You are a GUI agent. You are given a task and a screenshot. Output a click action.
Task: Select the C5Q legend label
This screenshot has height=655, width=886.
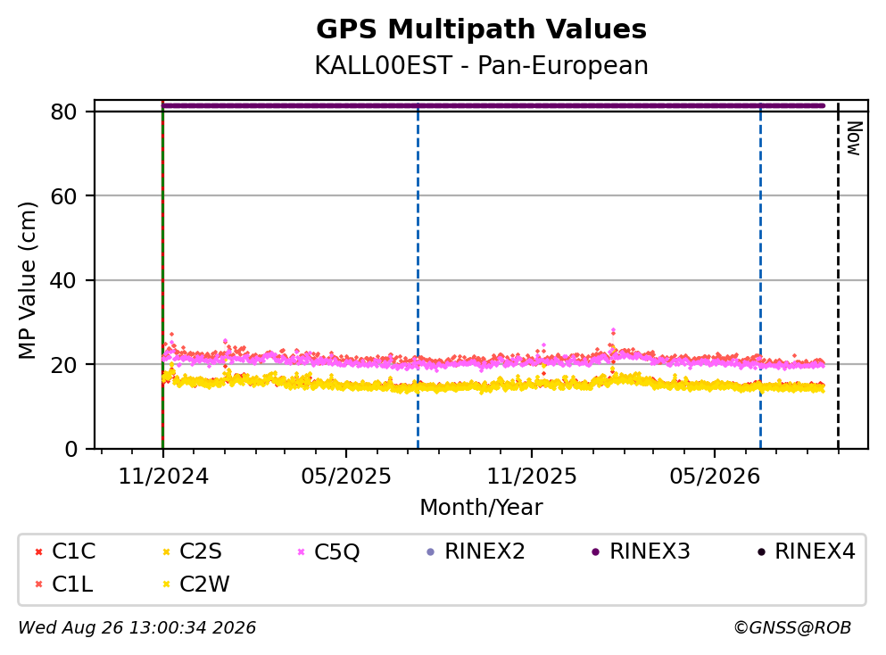click(x=336, y=551)
